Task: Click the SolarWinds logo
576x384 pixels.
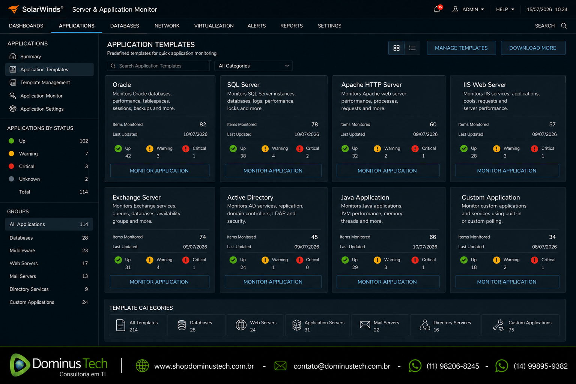Action: pyautogui.click(x=35, y=9)
